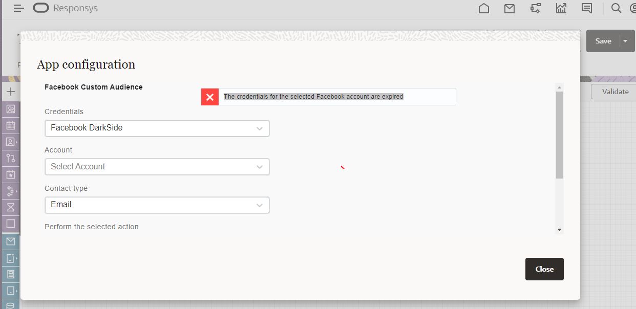
Task: Select the star calendar event icon
Action: 11,174
